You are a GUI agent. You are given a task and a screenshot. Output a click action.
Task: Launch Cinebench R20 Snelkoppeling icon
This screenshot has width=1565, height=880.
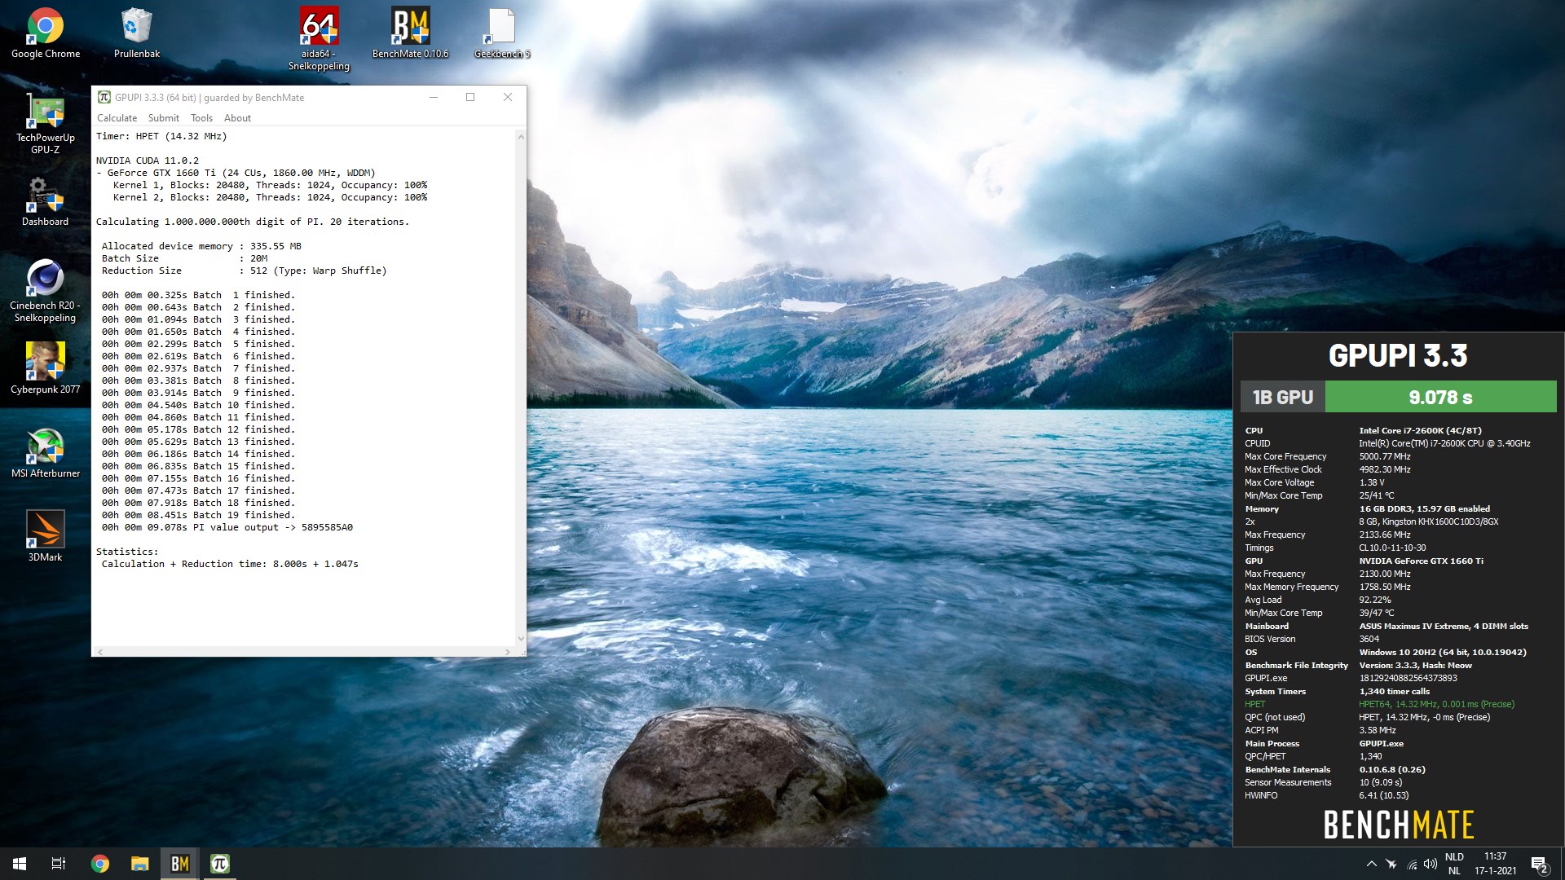pyautogui.click(x=45, y=291)
